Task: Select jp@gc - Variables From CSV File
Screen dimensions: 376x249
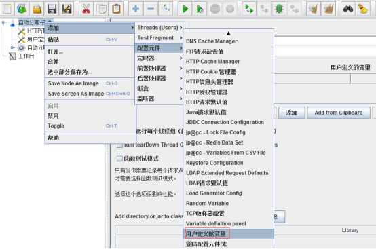Action: coord(229,153)
